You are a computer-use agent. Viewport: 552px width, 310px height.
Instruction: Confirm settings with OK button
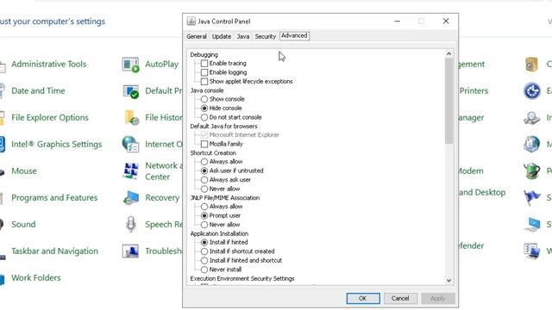[363, 299]
